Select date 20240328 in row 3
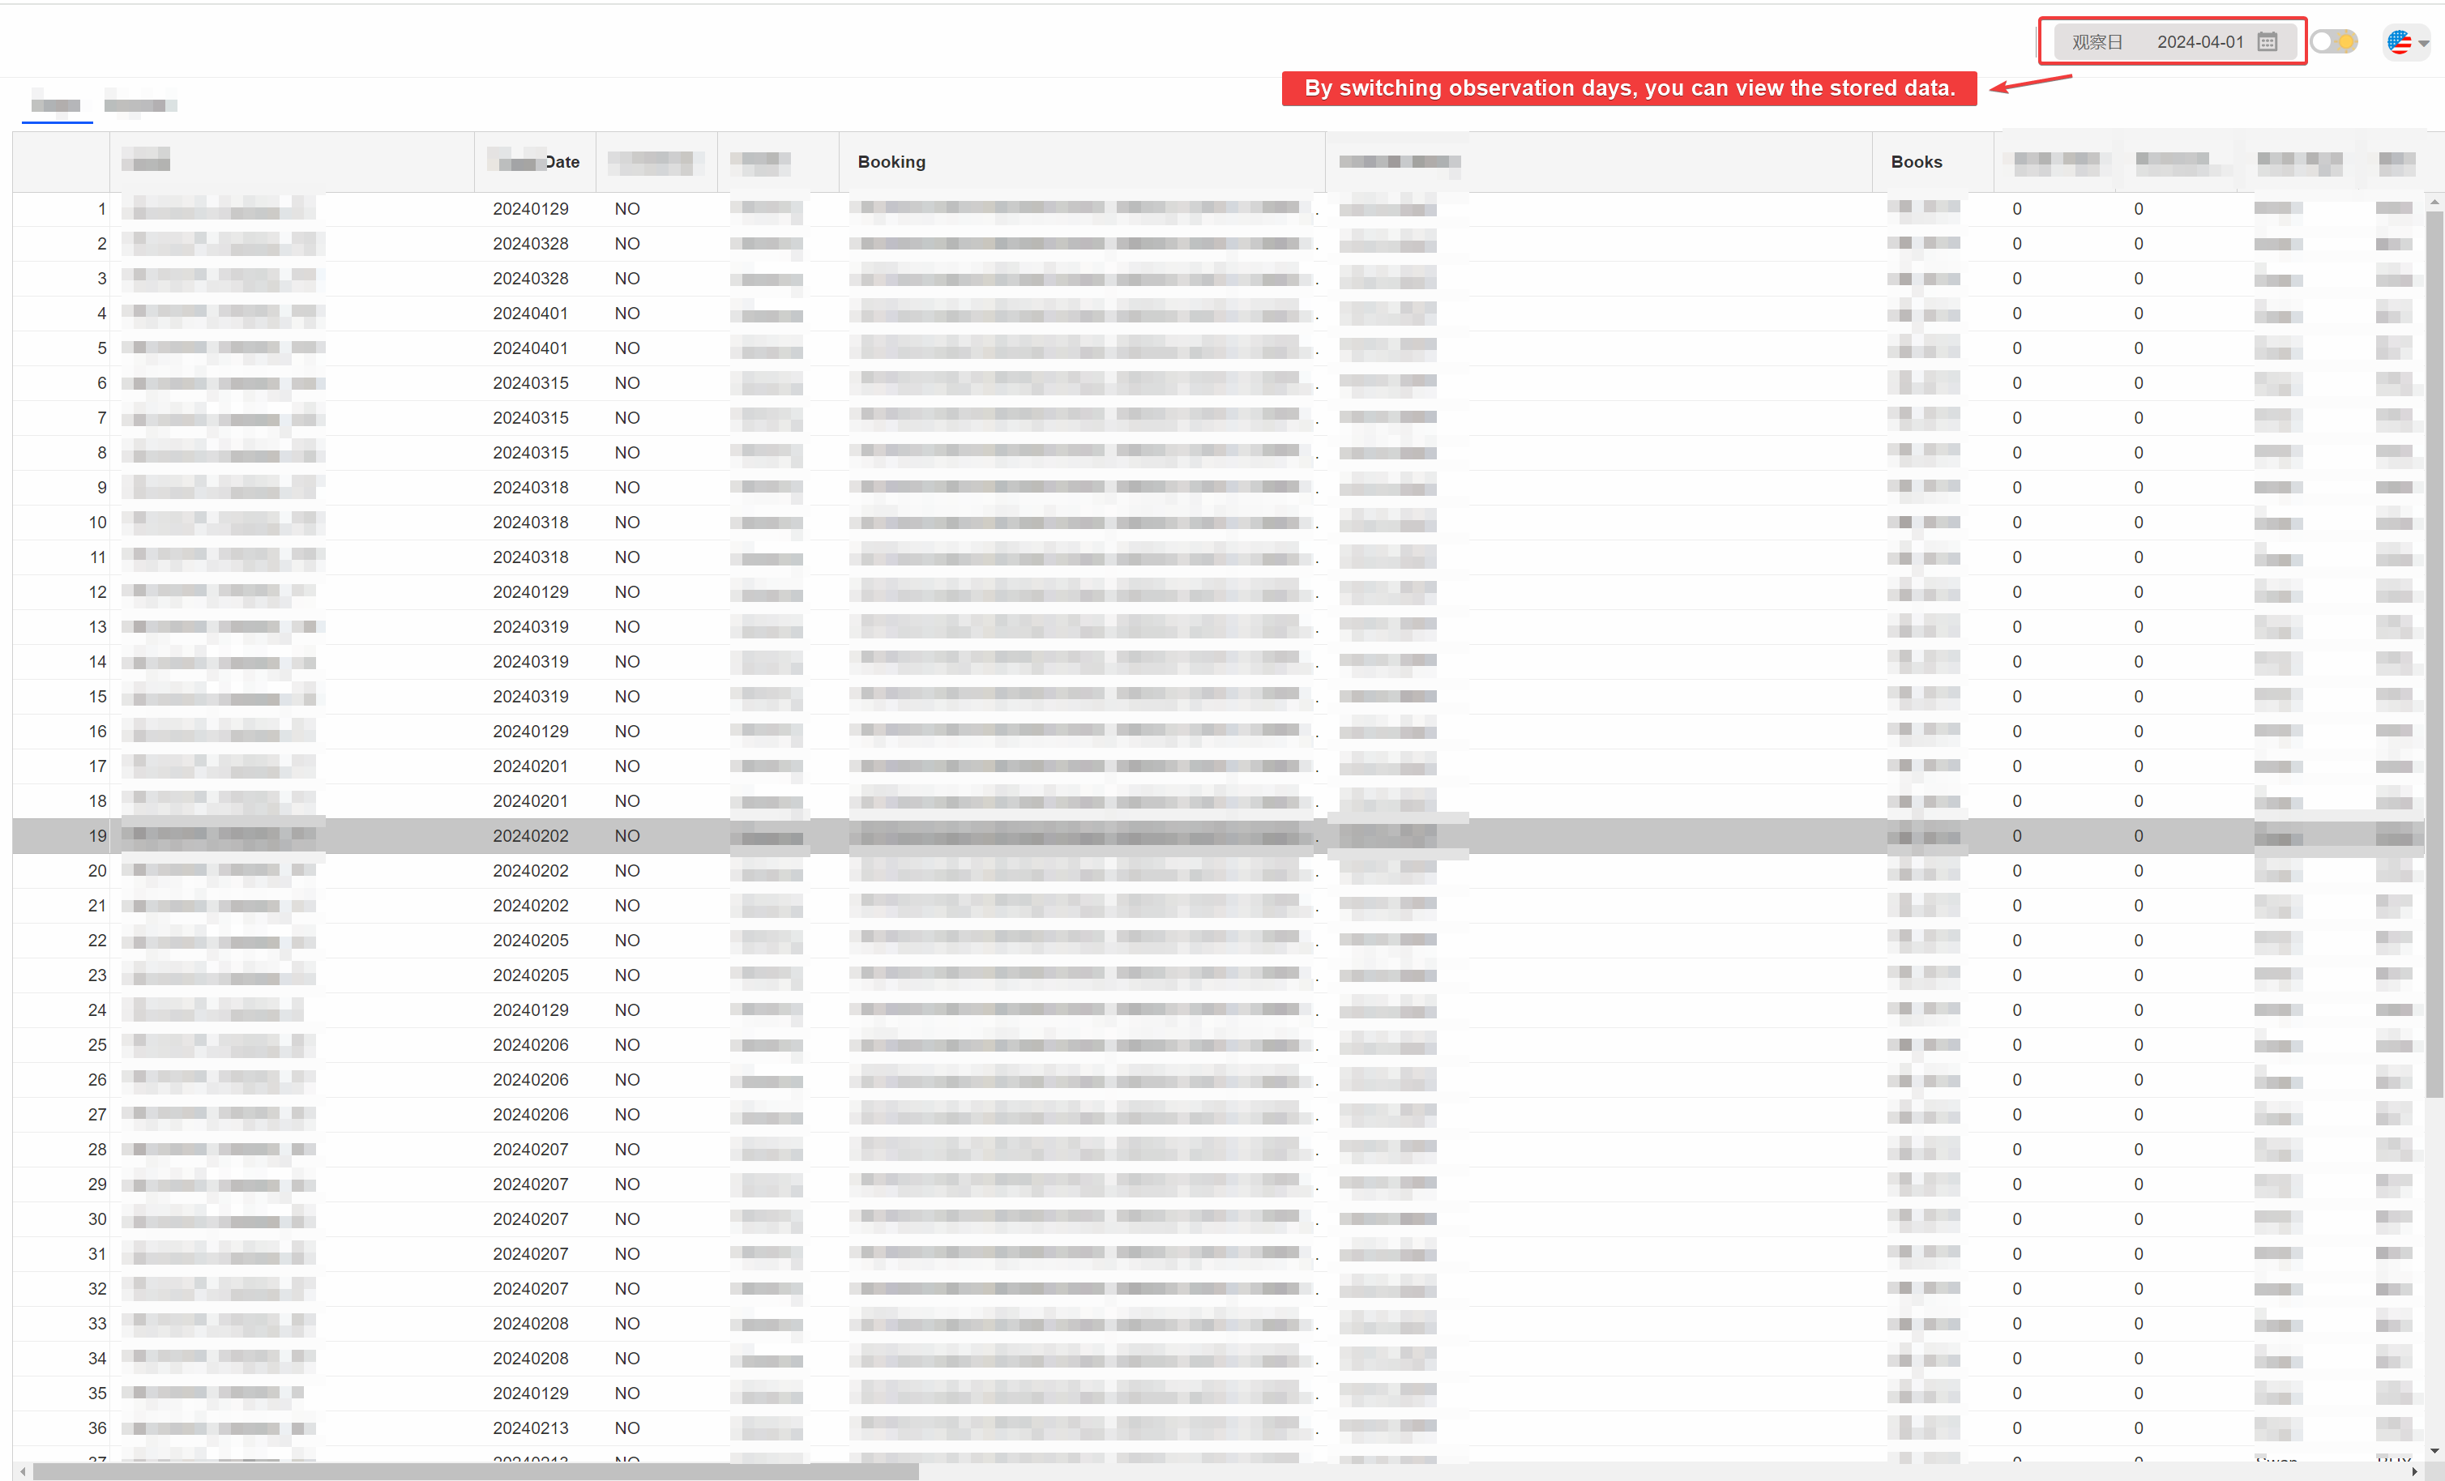 tap(531, 279)
